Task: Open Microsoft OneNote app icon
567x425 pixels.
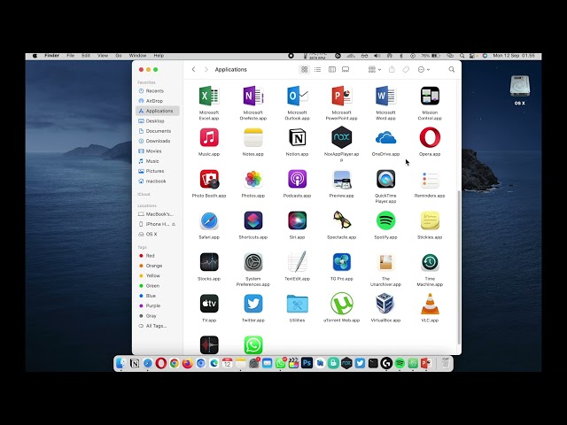Action: click(x=253, y=97)
